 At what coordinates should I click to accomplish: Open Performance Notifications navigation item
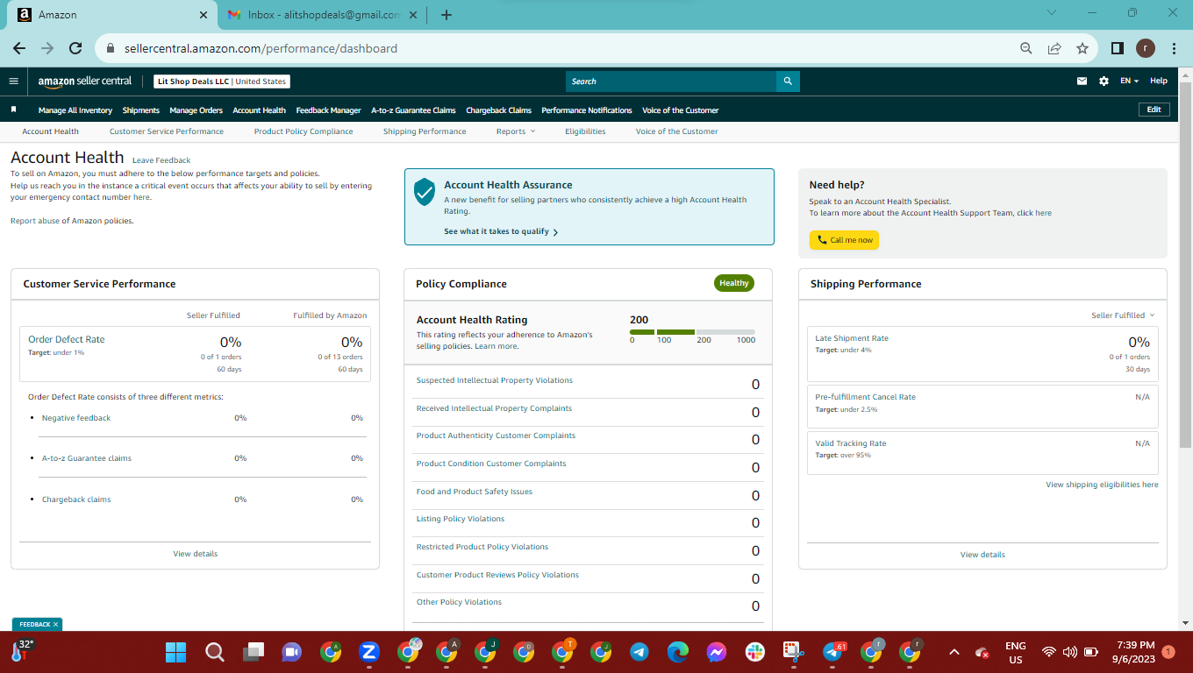coord(587,110)
